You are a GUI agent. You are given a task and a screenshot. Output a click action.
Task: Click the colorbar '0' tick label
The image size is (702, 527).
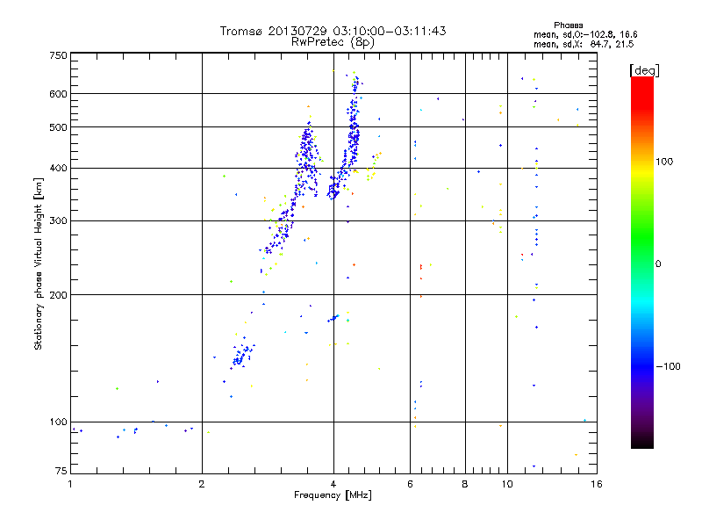pos(658,264)
